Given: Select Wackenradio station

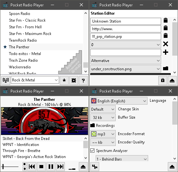Looking at the screenshot, I should [x=20, y=67].
